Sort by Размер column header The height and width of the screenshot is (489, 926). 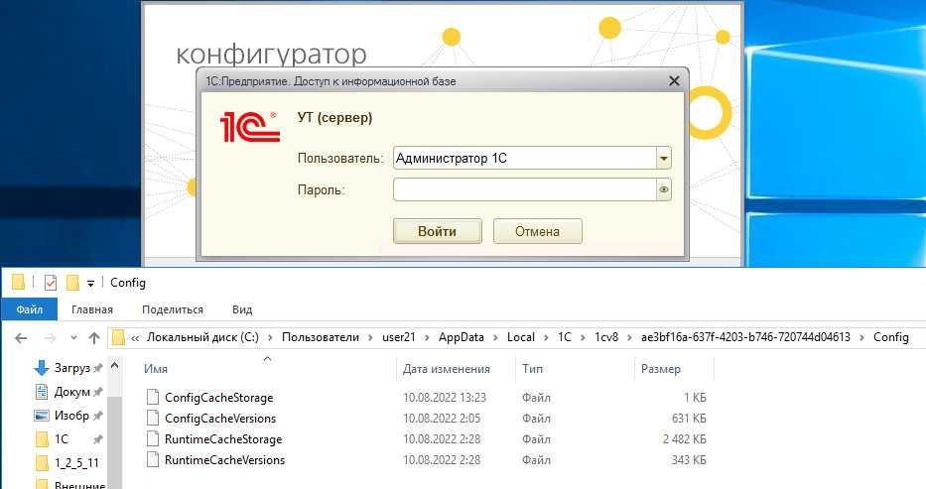pyautogui.click(x=661, y=369)
